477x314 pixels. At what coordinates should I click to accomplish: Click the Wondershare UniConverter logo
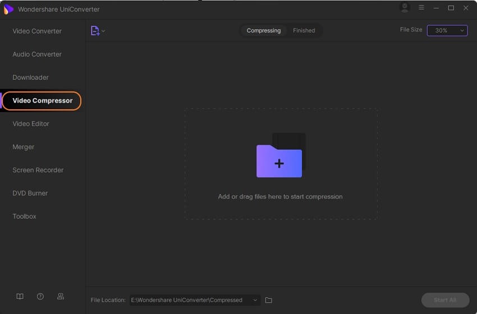pyautogui.click(x=8, y=9)
